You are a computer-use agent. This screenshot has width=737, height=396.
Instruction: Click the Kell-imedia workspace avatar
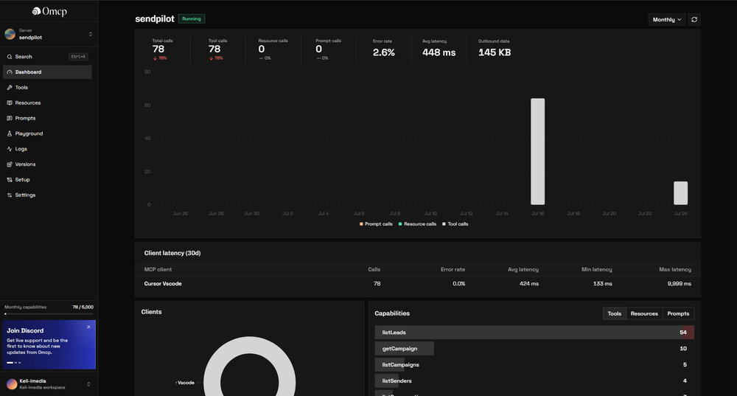click(12, 384)
